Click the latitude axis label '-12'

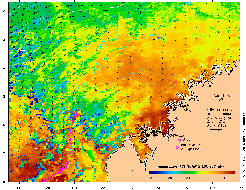click(3, 11)
